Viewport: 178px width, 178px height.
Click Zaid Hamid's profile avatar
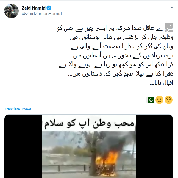click(x=12, y=11)
